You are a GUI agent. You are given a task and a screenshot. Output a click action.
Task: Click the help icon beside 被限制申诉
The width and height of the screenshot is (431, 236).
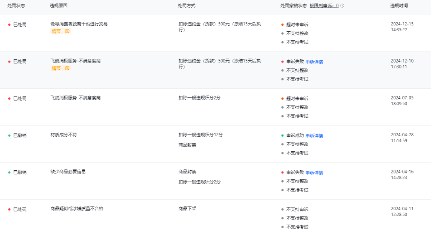tap(342, 6)
